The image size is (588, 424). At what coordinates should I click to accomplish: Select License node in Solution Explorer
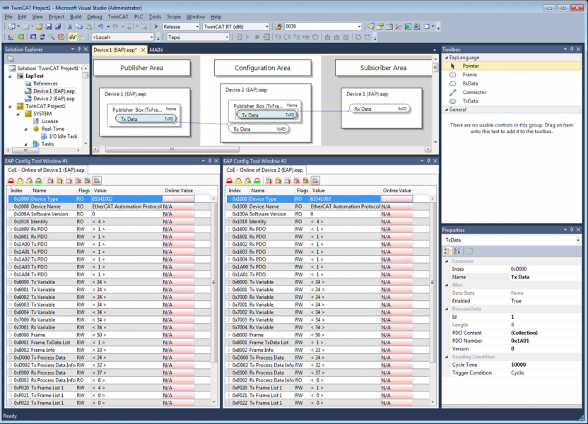(49, 121)
